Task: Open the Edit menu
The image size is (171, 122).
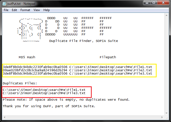Action: (14, 10)
